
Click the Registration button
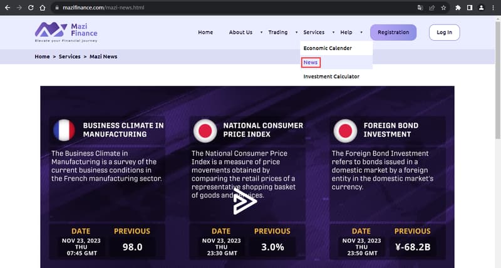(393, 33)
